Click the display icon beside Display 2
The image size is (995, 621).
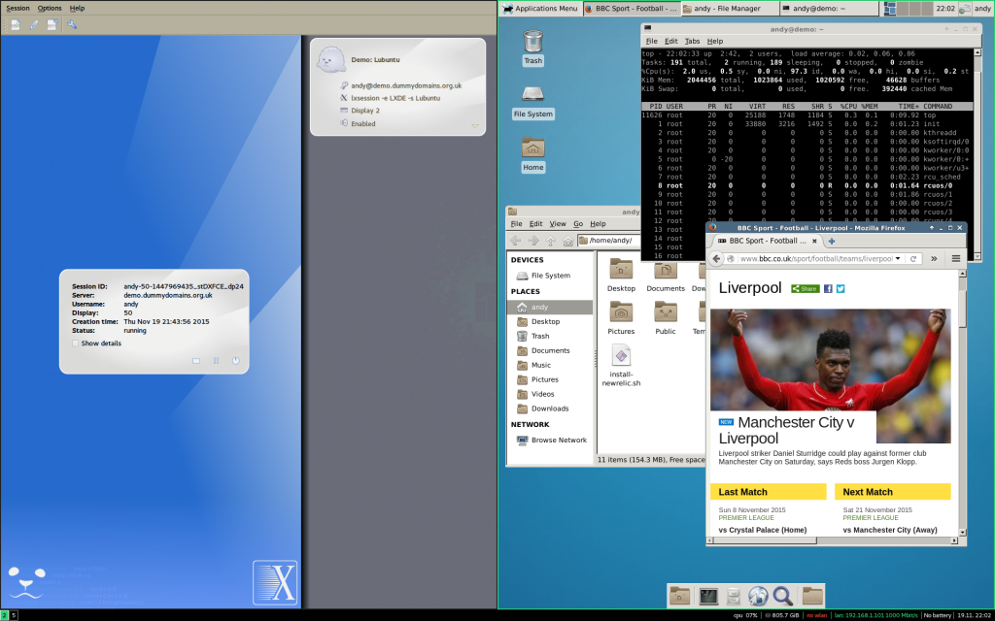click(344, 111)
